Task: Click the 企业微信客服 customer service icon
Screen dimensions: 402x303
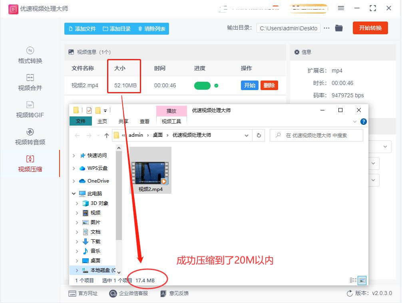Action: tap(113, 293)
